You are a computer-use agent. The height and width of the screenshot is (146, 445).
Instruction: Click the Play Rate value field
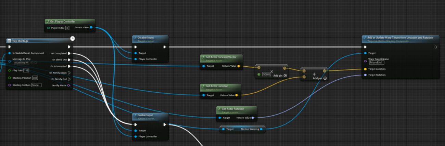click(x=26, y=71)
